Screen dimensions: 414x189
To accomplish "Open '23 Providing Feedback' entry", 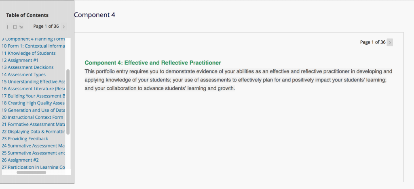I will [x=25, y=139].
